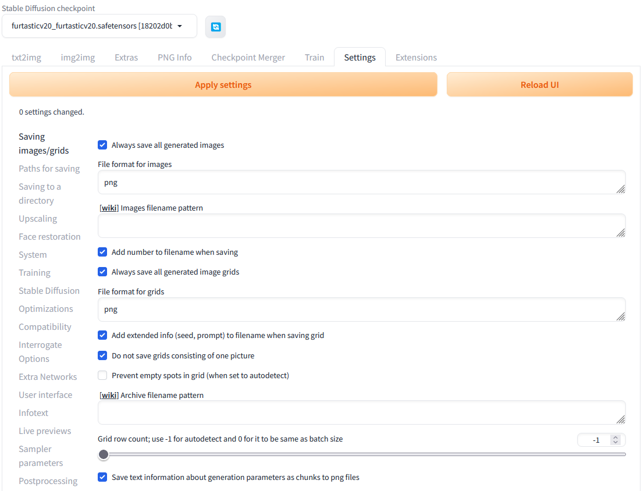The height and width of the screenshot is (491, 644).
Task: Click the image format field resize handle
Action: point(621,189)
